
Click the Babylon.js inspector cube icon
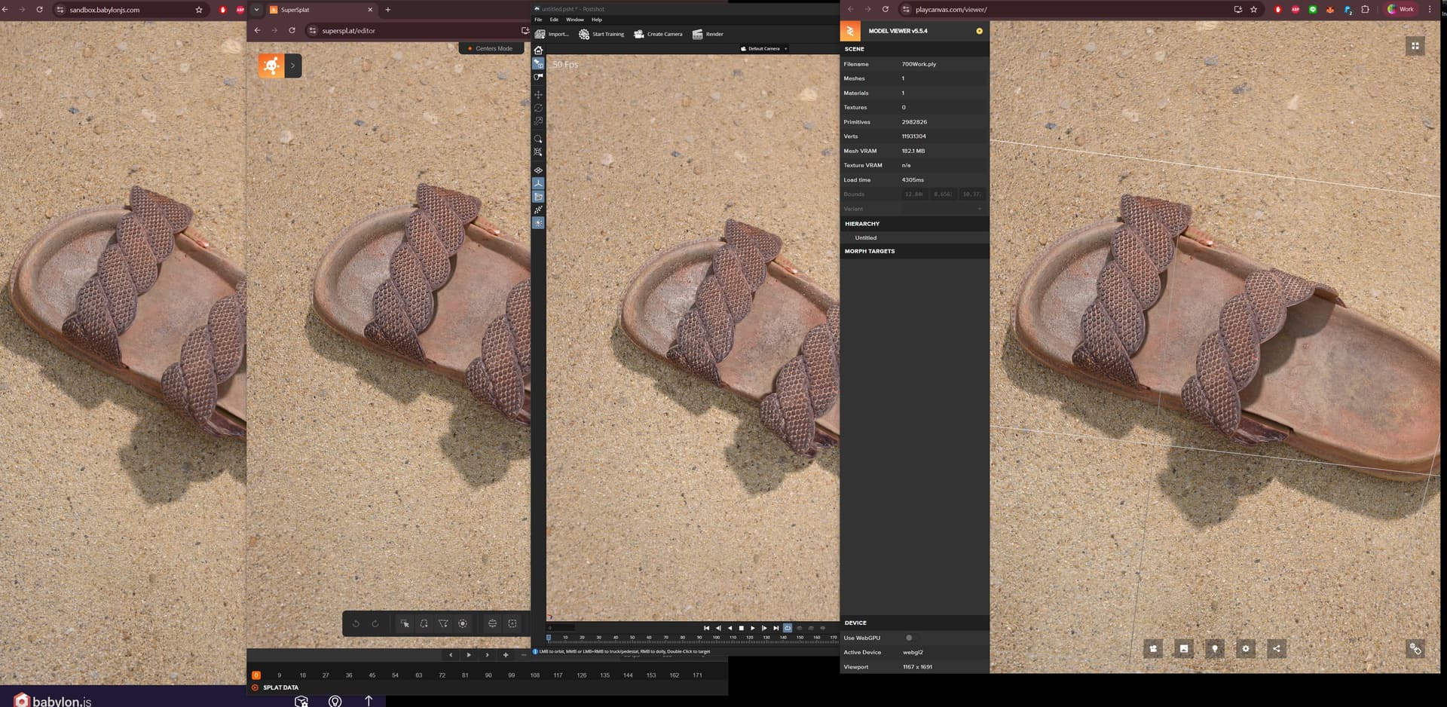click(x=301, y=701)
